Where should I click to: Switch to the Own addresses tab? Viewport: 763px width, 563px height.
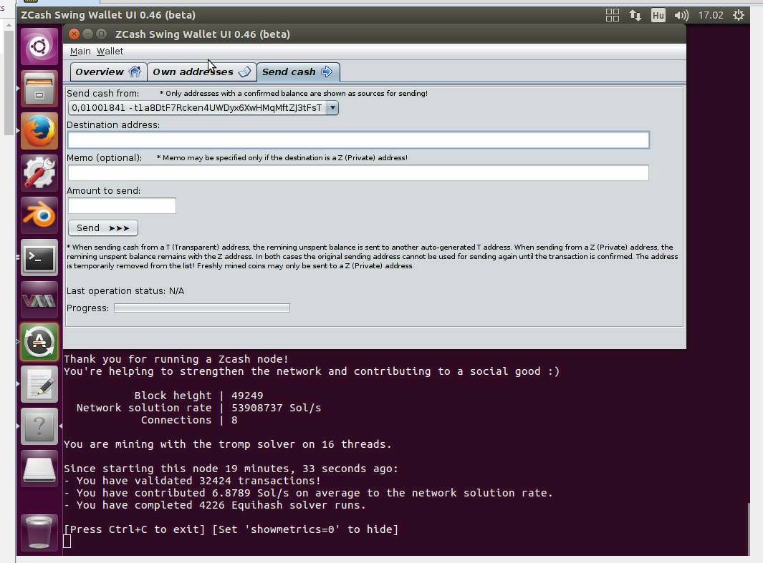[201, 72]
